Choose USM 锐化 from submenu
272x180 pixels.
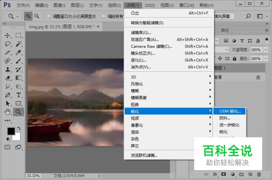(x=230, y=111)
